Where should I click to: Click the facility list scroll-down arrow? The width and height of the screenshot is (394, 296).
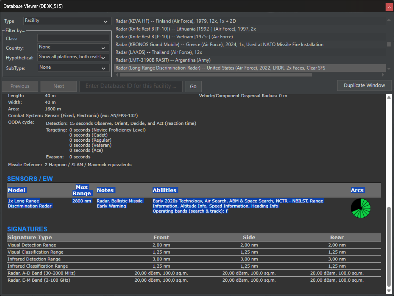[x=389, y=69]
